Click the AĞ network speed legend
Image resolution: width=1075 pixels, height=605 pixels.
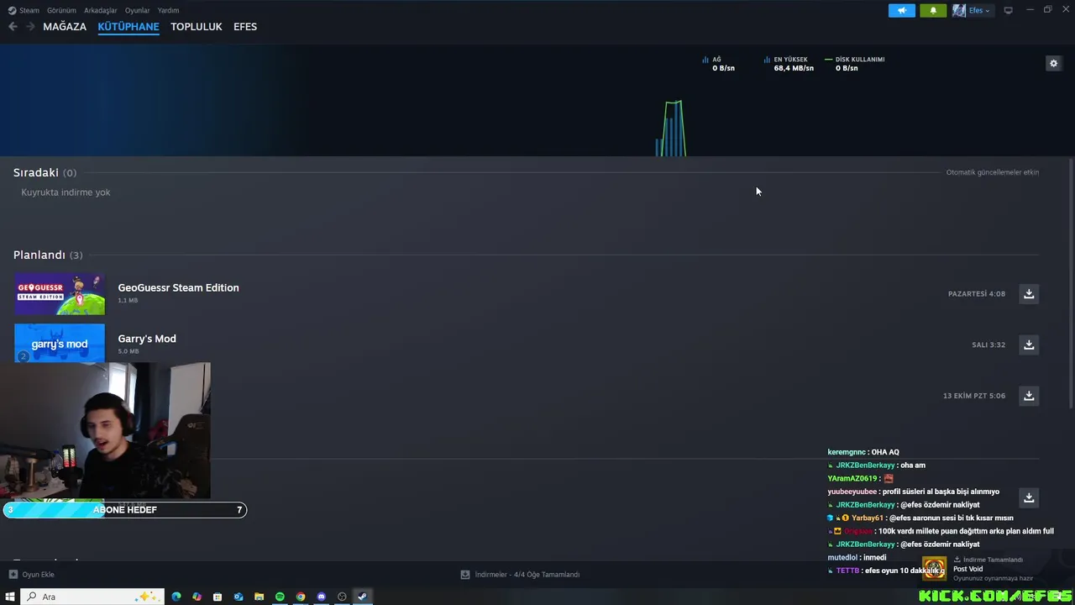click(718, 64)
